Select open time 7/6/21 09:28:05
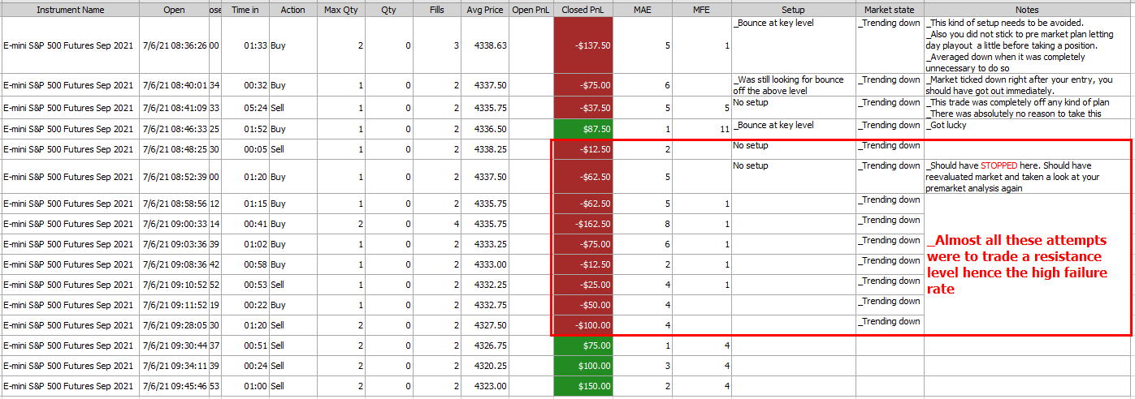The image size is (1135, 399). pos(174,325)
